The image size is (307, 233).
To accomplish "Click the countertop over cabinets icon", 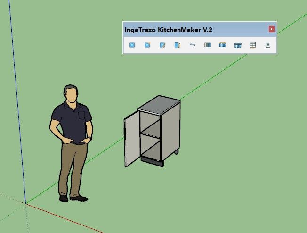I will (x=238, y=45).
